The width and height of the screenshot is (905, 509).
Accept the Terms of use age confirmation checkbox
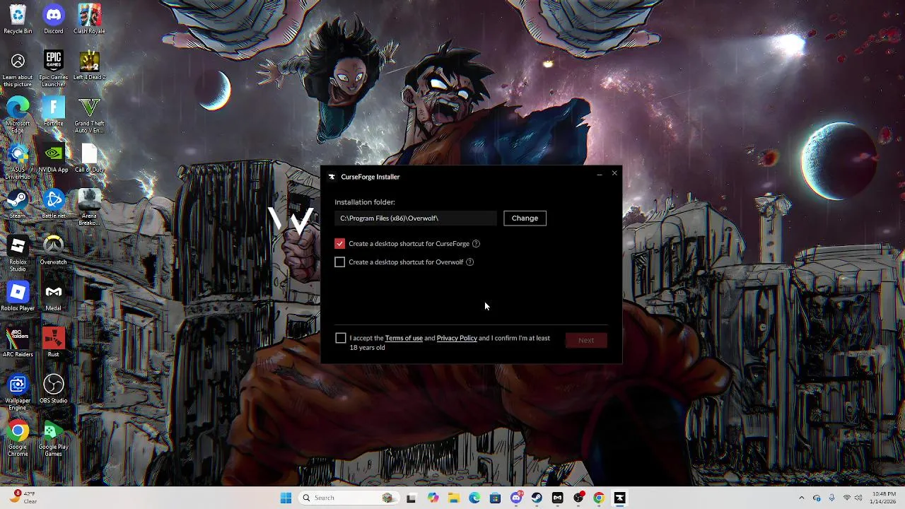click(x=341, y=338)
